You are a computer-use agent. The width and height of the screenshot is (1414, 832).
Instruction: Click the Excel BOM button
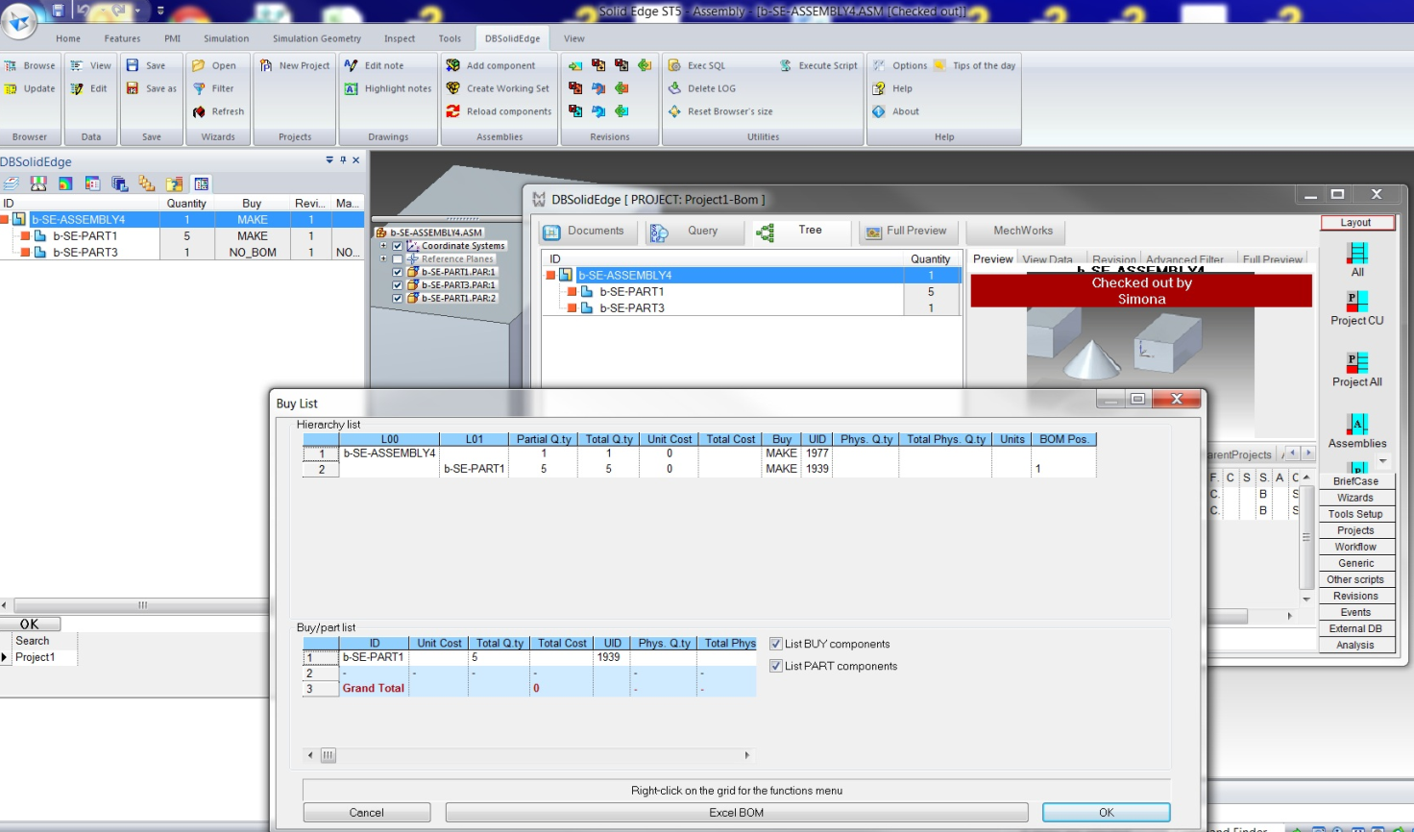coord(737,813)
